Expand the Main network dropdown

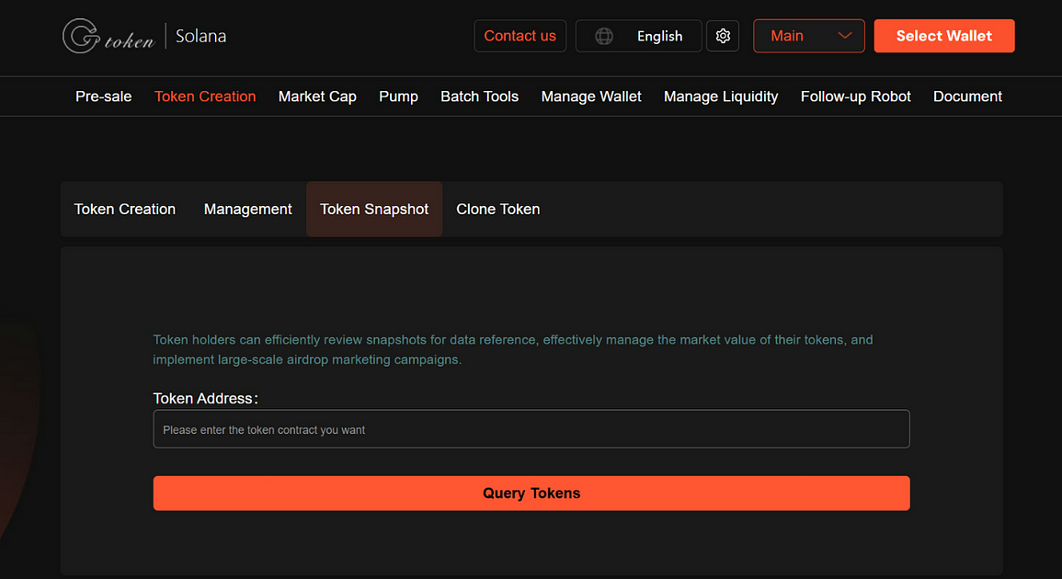(808, 36)
